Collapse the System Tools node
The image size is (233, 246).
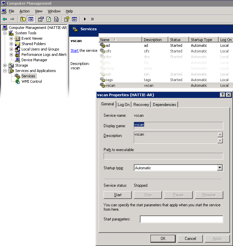(x=5, y=33)
